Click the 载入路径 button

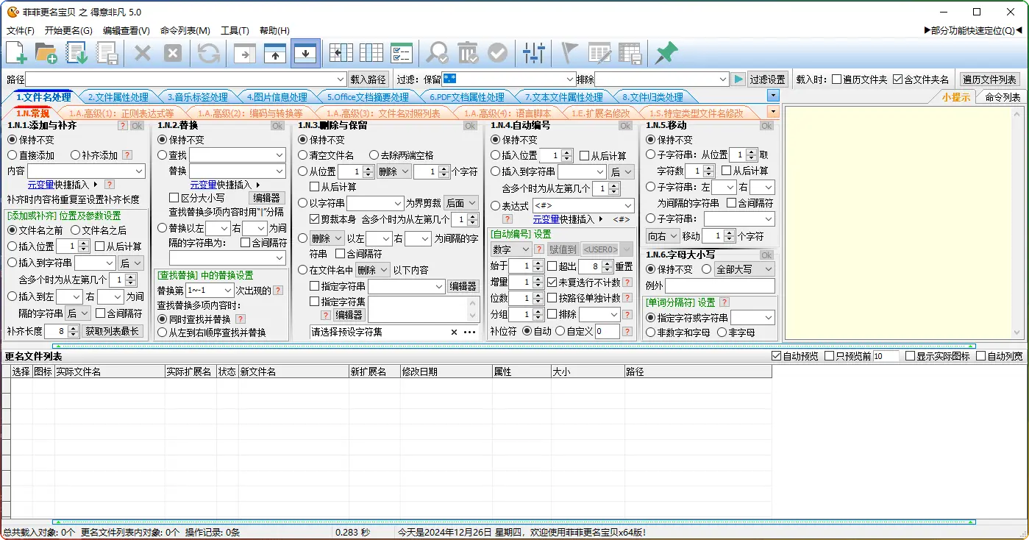pyautogui.click(x=368, y=79)
